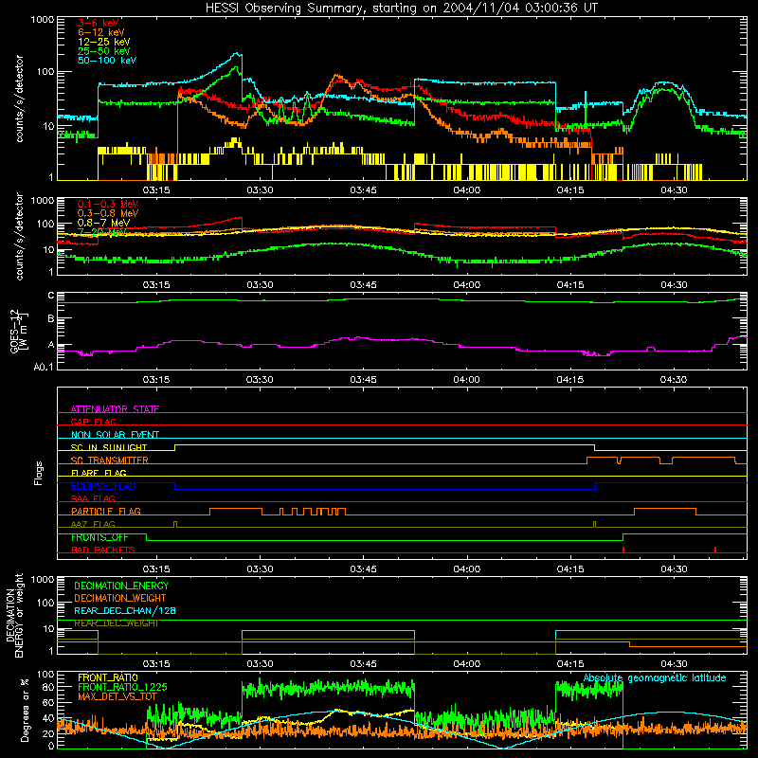The width and height of the screenshot is (758, 758).
Task: Click the 0.8-7 MeV legend label
Action: [x=103, y=223]
